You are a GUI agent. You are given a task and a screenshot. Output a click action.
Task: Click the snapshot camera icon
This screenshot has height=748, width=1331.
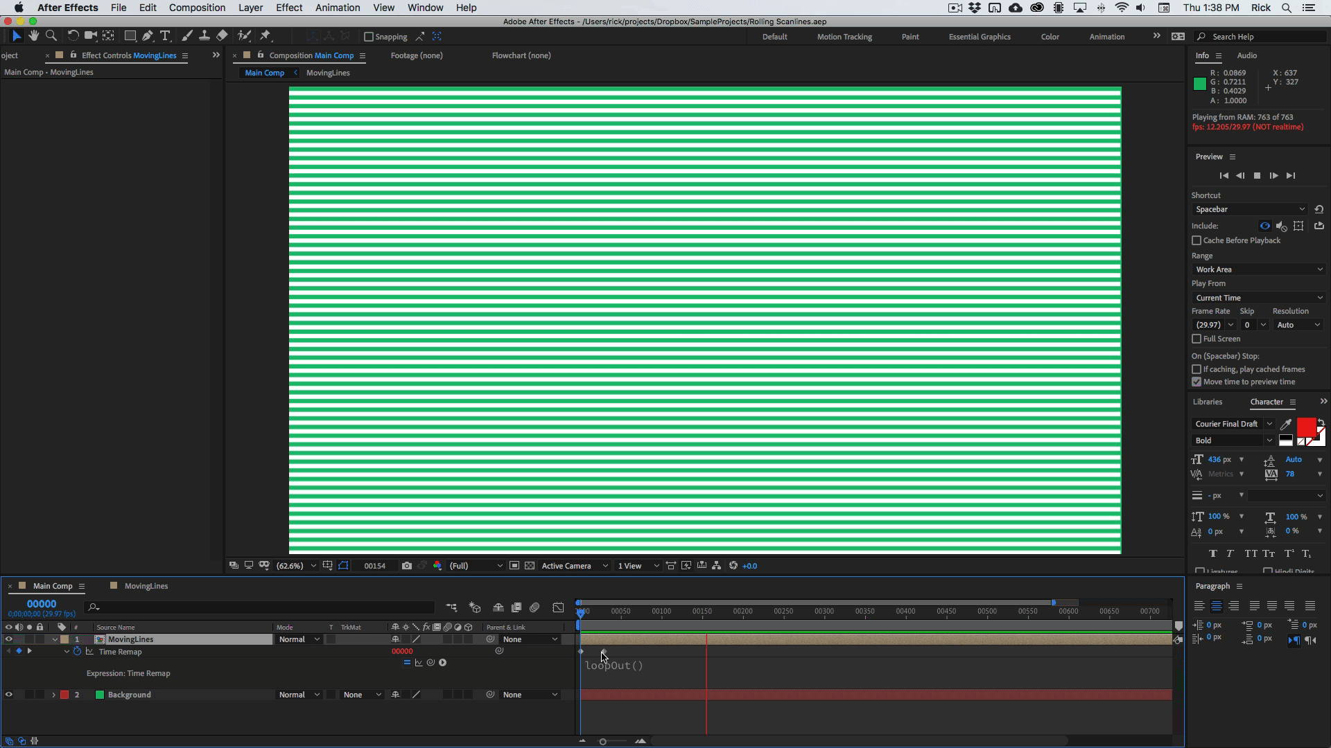[x=407, y=566]
